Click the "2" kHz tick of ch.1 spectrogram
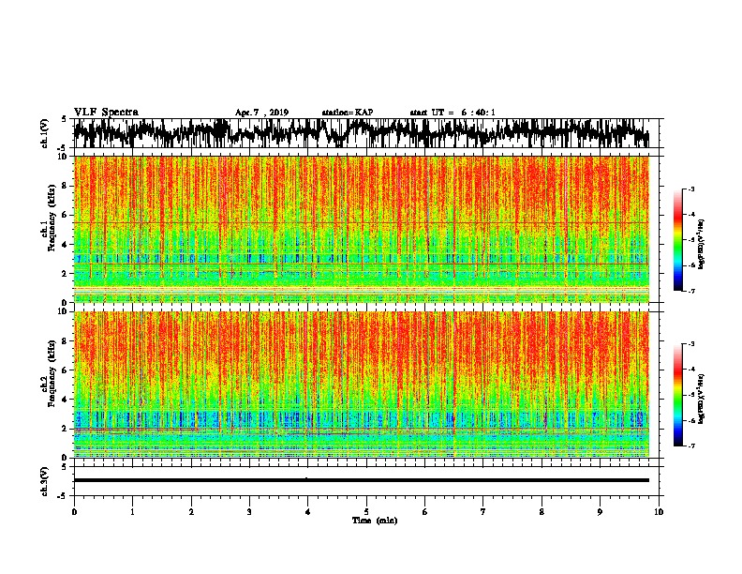This screenshot has height=574, width=742. tap(66, 274)
